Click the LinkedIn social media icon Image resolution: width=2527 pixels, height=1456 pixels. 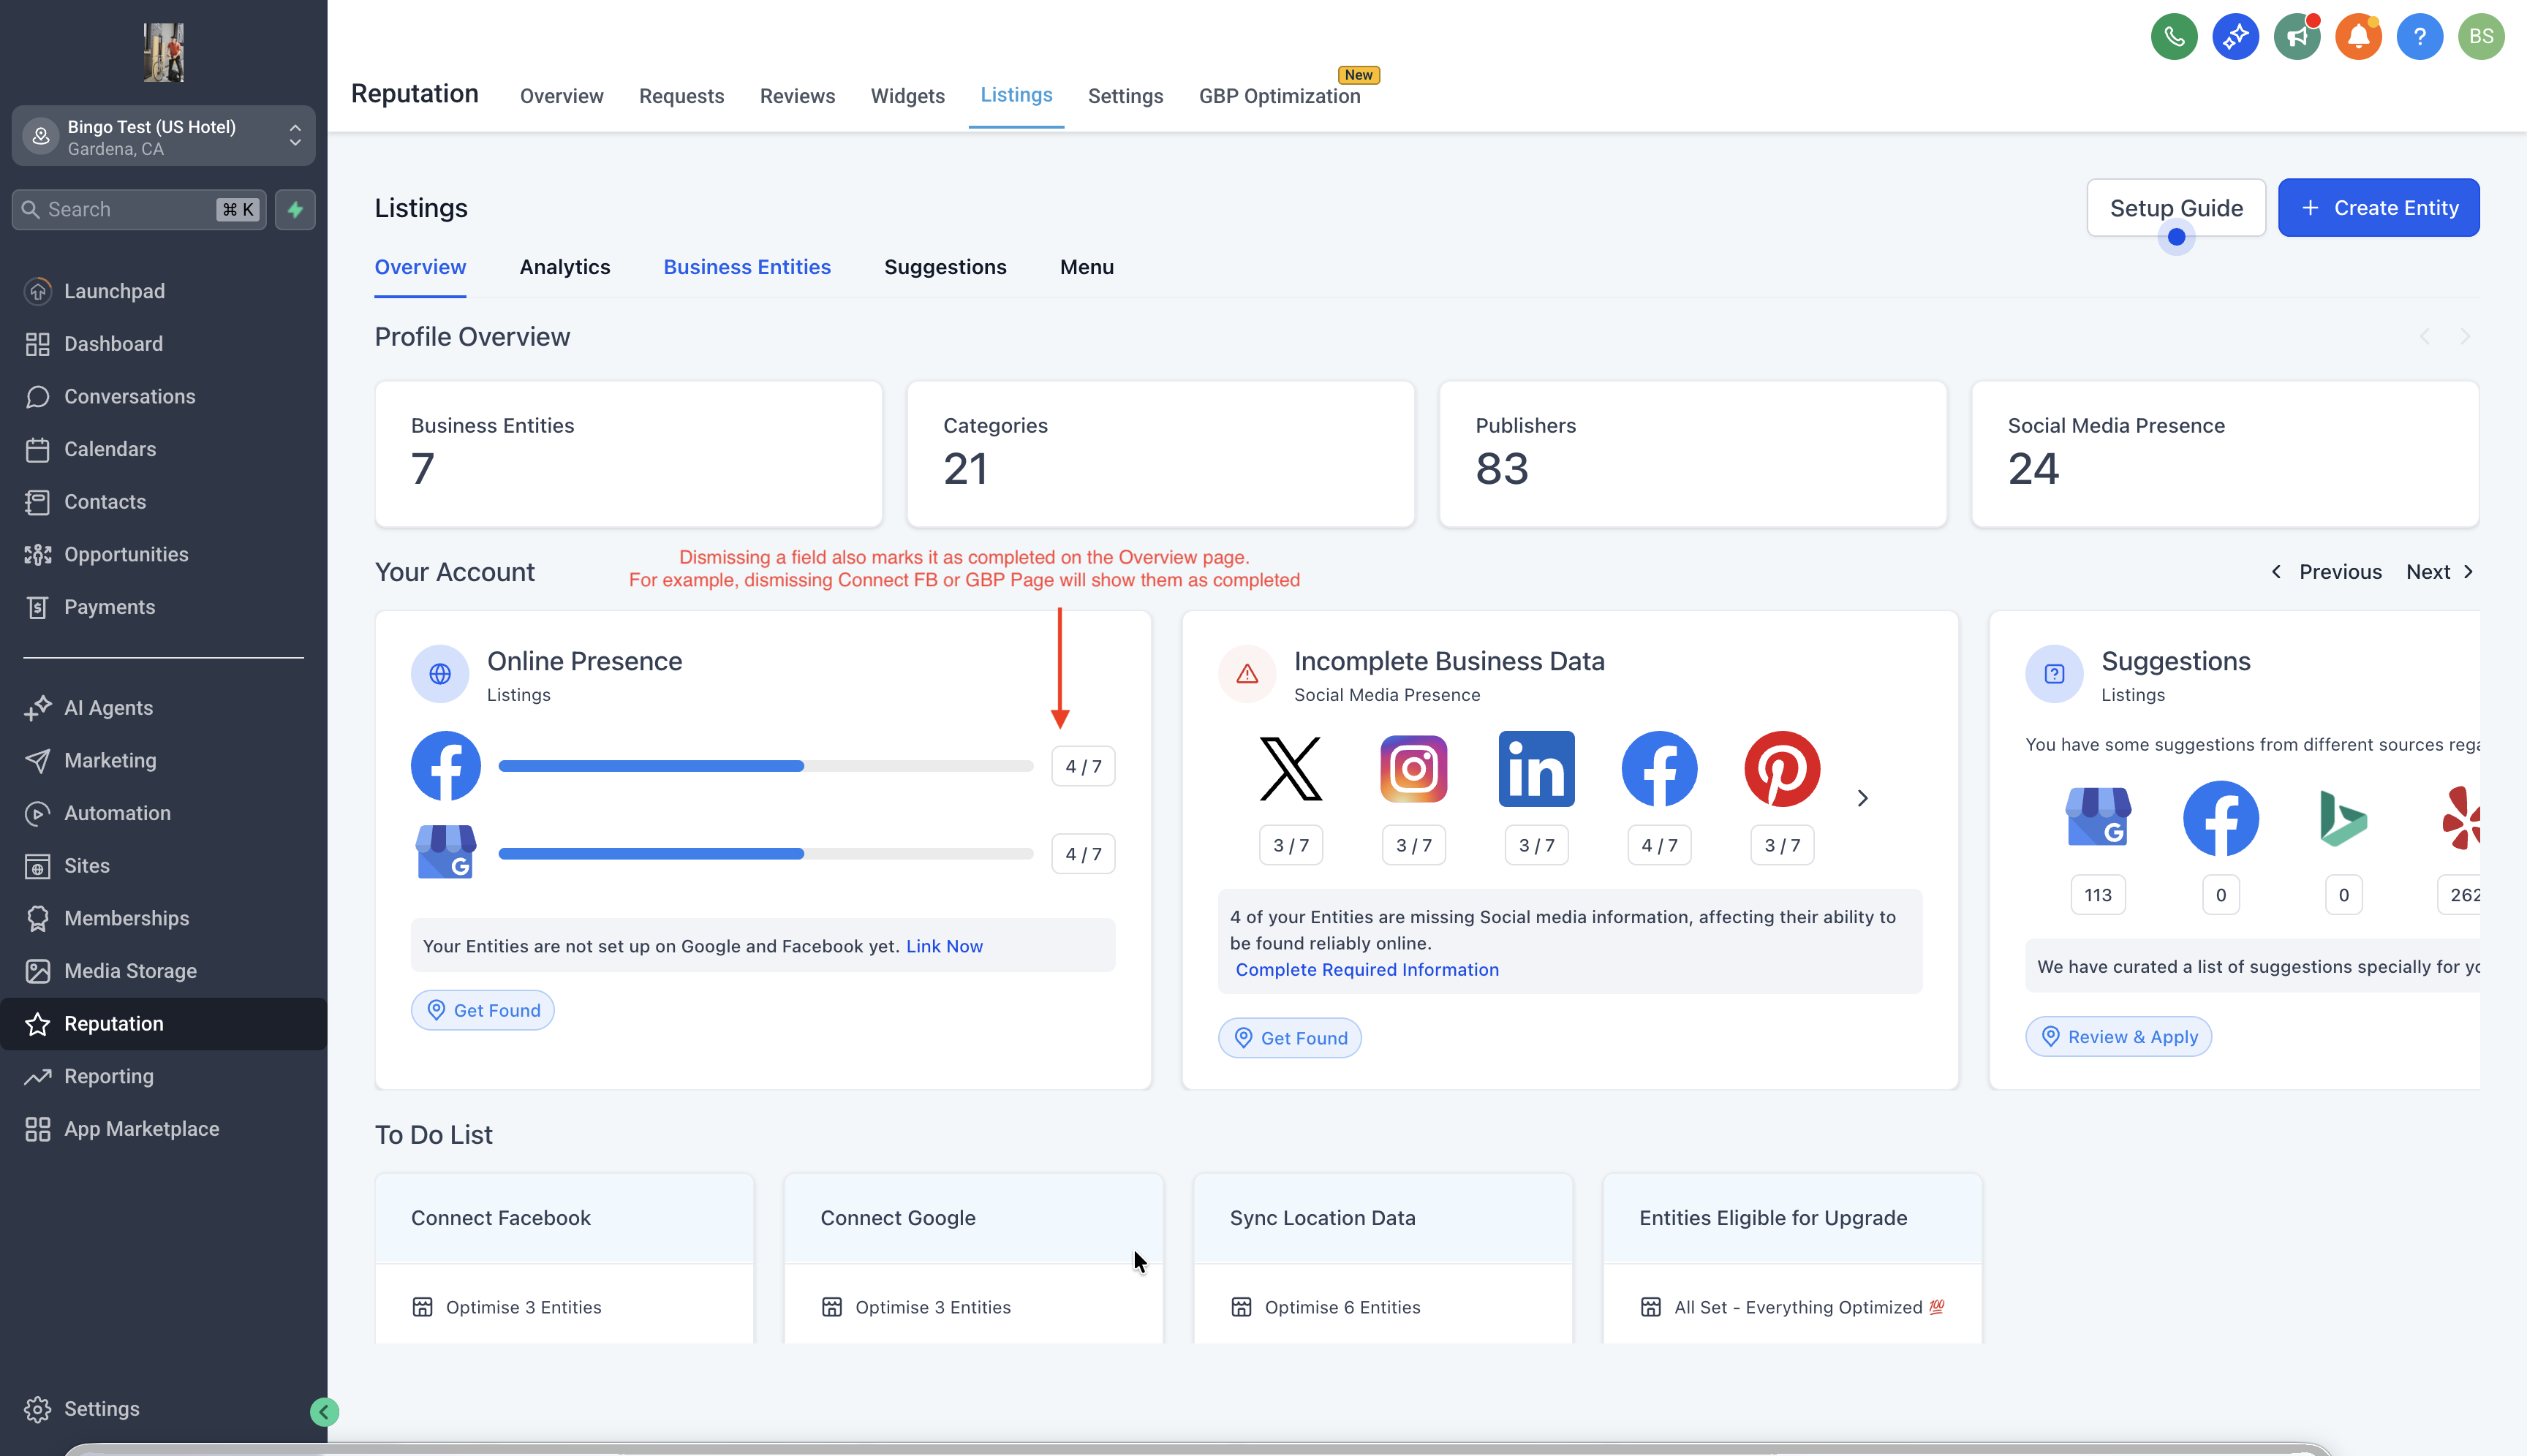(x=1536, y=768)
